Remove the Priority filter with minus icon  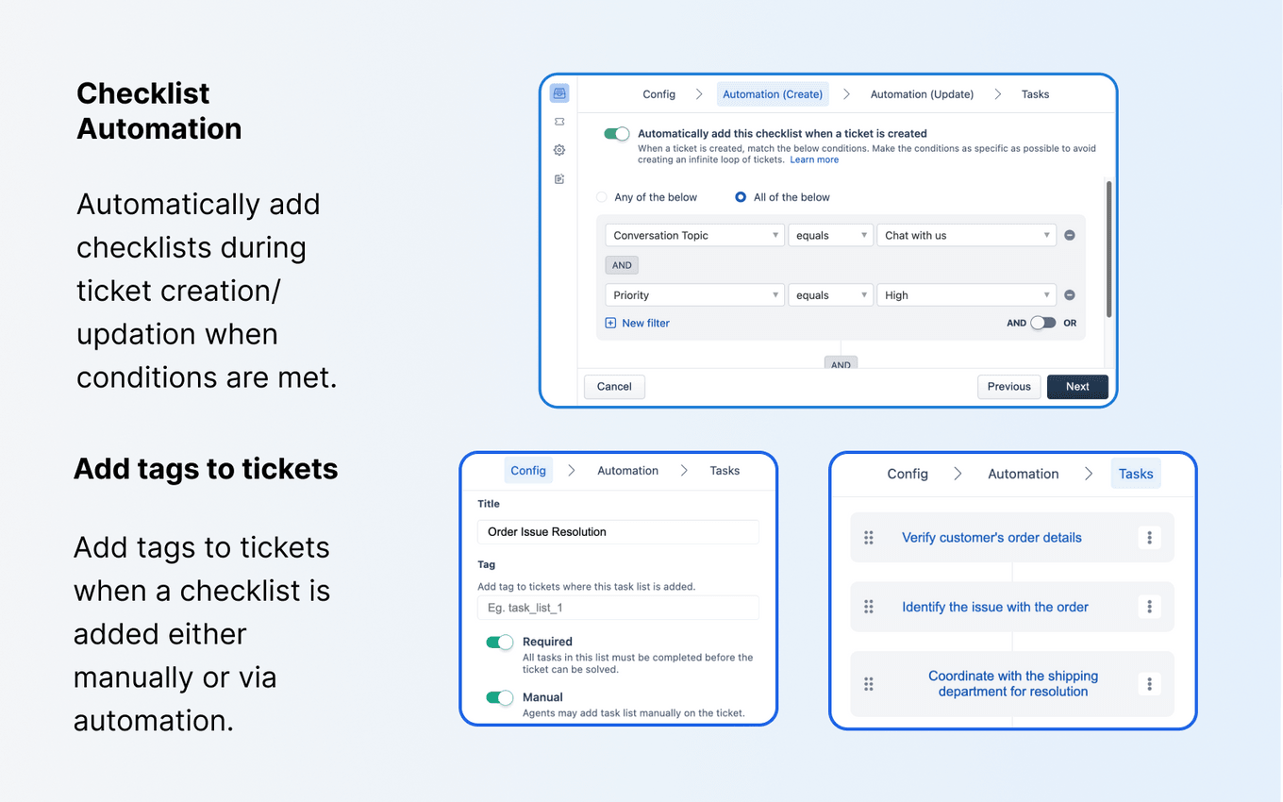[1070, 294]
